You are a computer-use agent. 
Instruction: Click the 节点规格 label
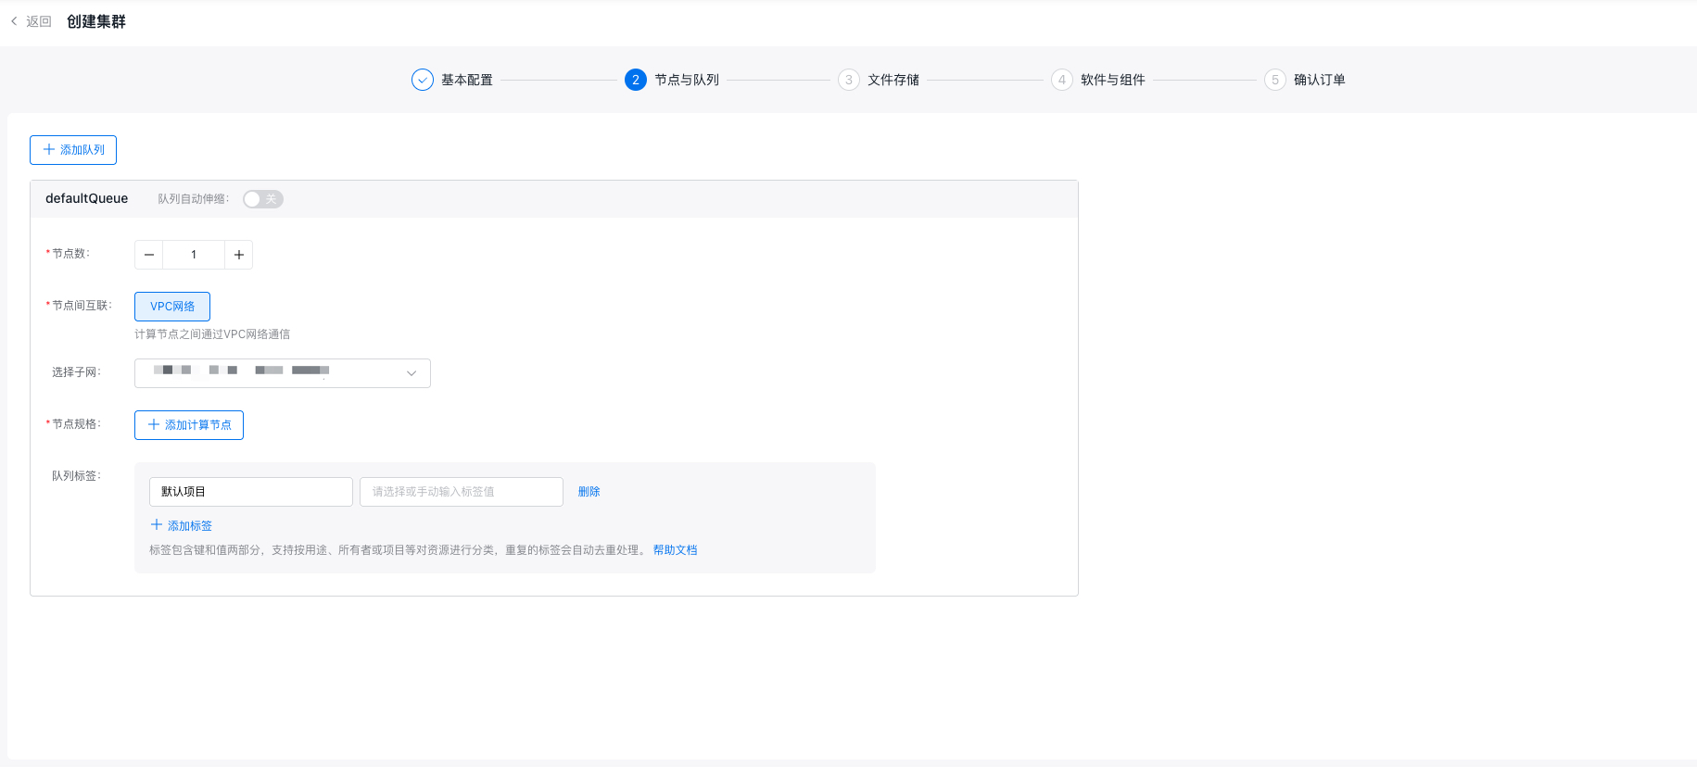coord(76,424)
